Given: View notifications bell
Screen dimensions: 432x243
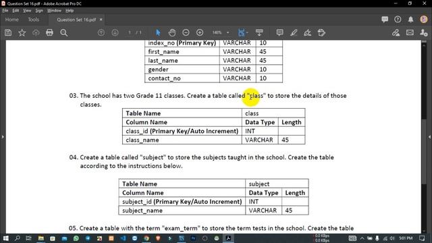Looking at the screenshot, I should [410, 20].
